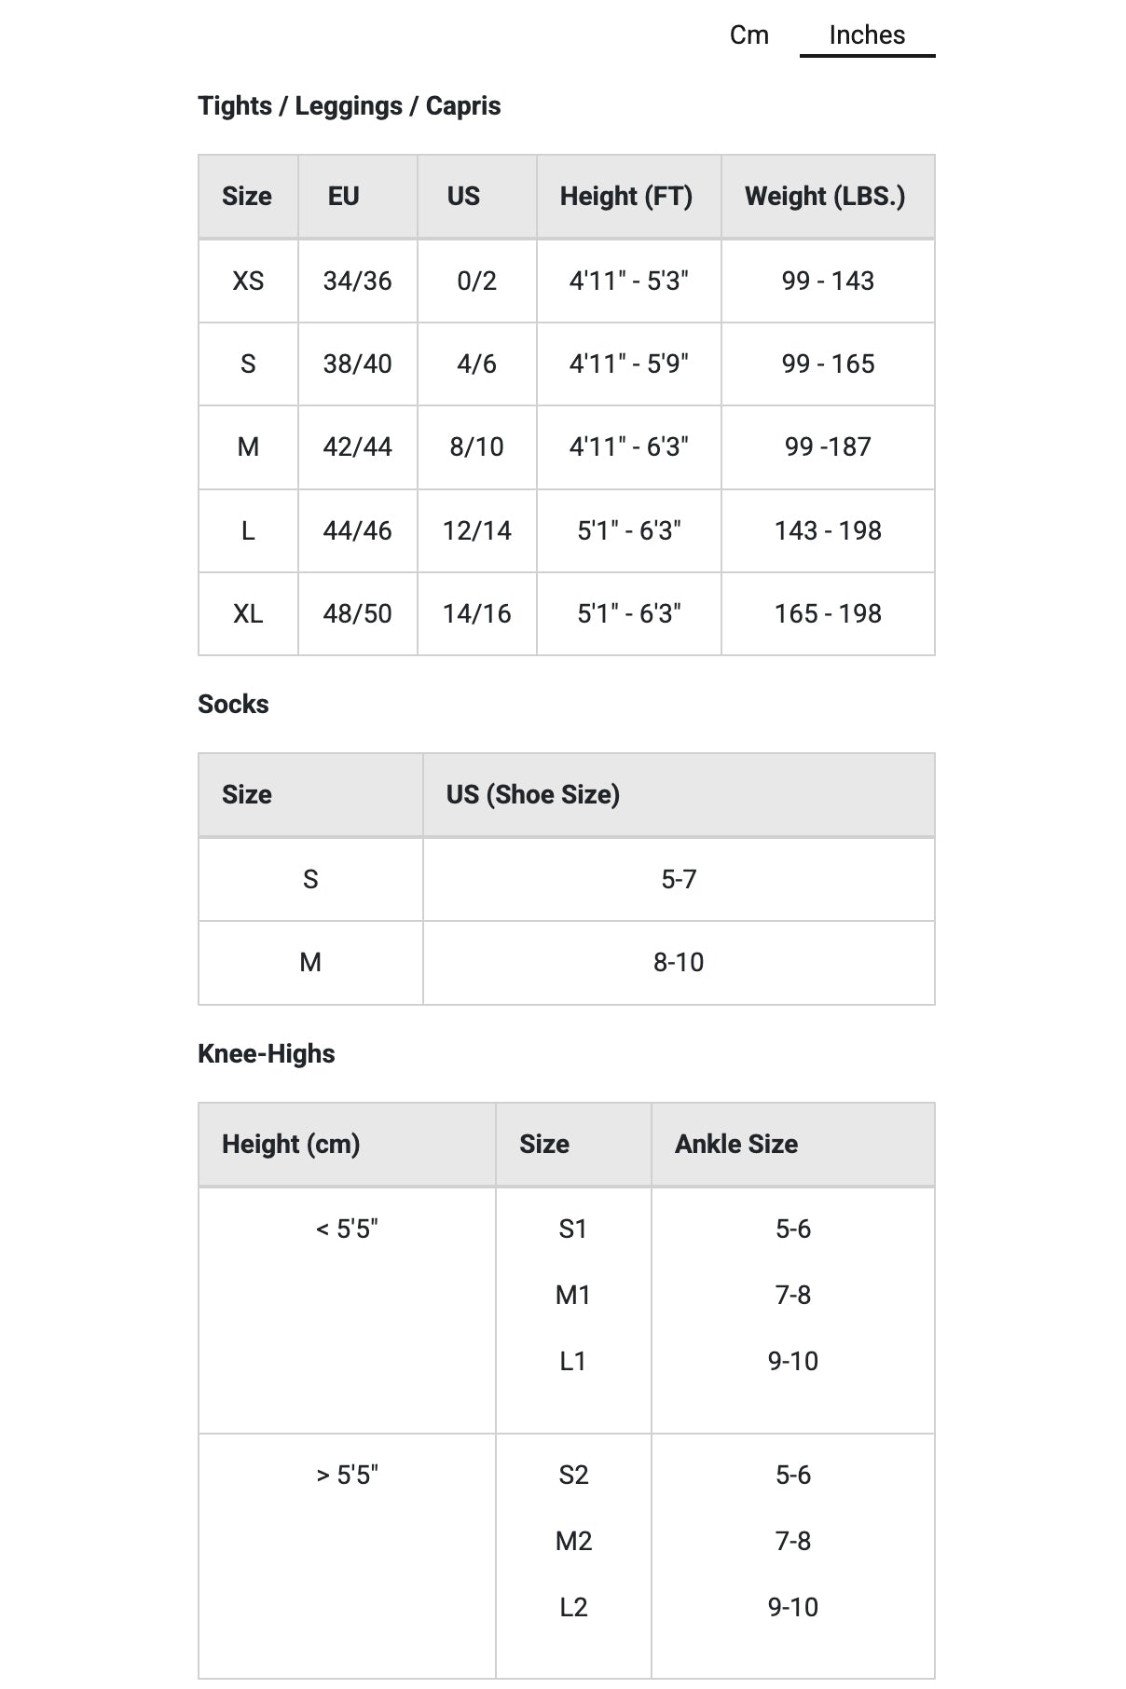Click the Socks section heading
The image size is (1126, 1689).
(x=233, y=705)
